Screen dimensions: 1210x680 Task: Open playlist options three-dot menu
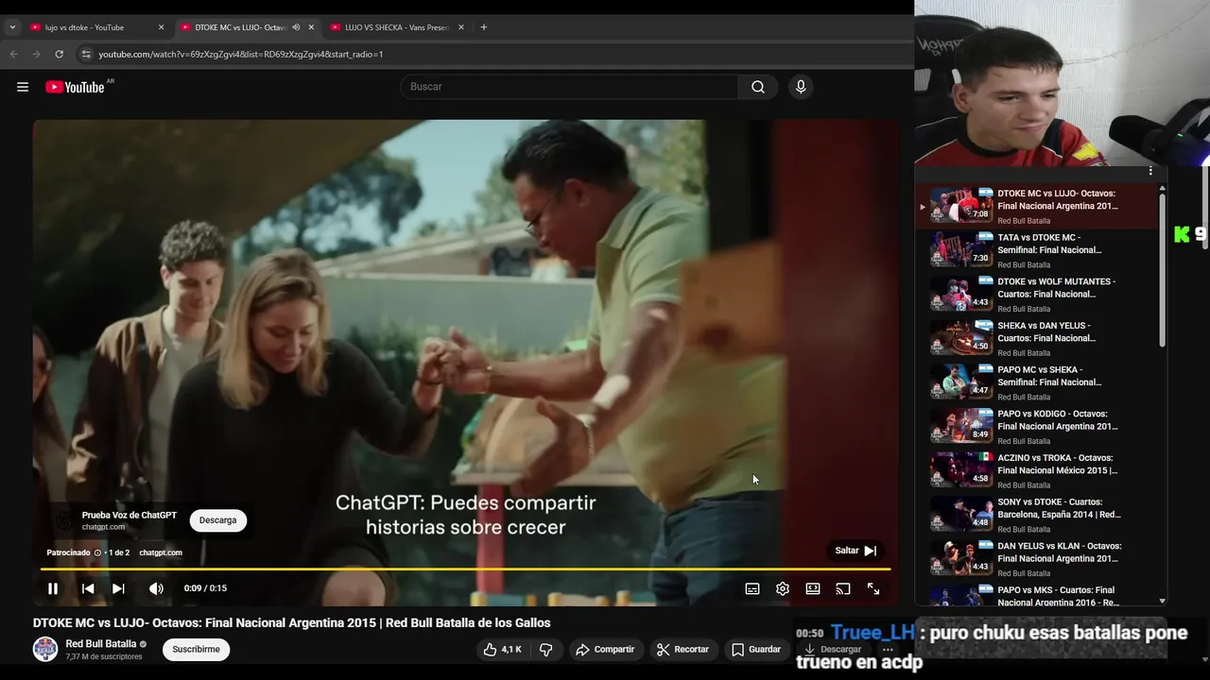coord(1150,171)
